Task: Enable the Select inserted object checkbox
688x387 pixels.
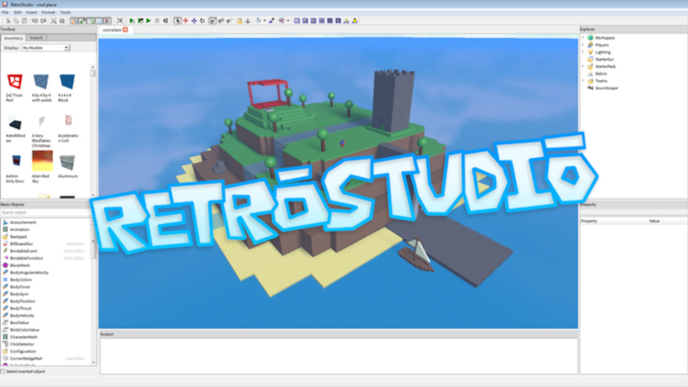Action: coord(3,371)
